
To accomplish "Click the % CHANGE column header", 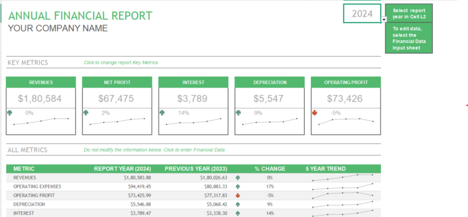I will 270,169.
